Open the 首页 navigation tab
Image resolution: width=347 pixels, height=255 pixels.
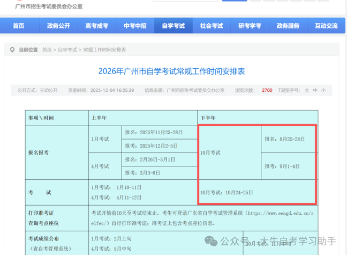tap(19, 26)
